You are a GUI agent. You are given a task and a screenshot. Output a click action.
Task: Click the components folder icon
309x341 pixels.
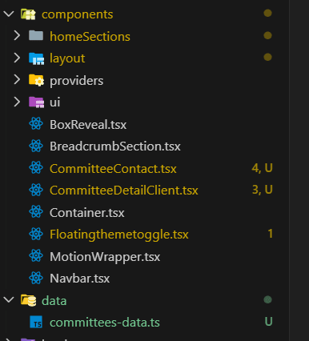click(28, 14)
